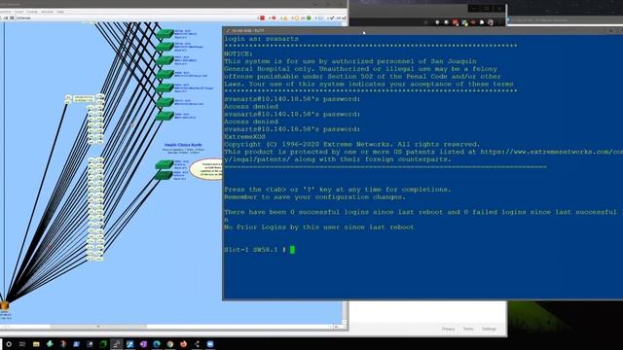Click the 'ExtremeXOS' line in the terminal

244,136
